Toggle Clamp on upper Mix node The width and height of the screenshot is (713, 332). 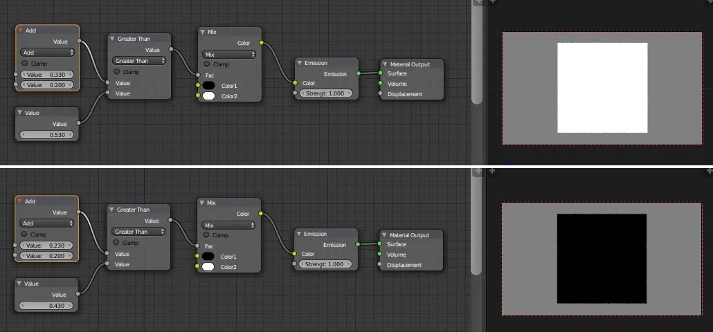206,64
